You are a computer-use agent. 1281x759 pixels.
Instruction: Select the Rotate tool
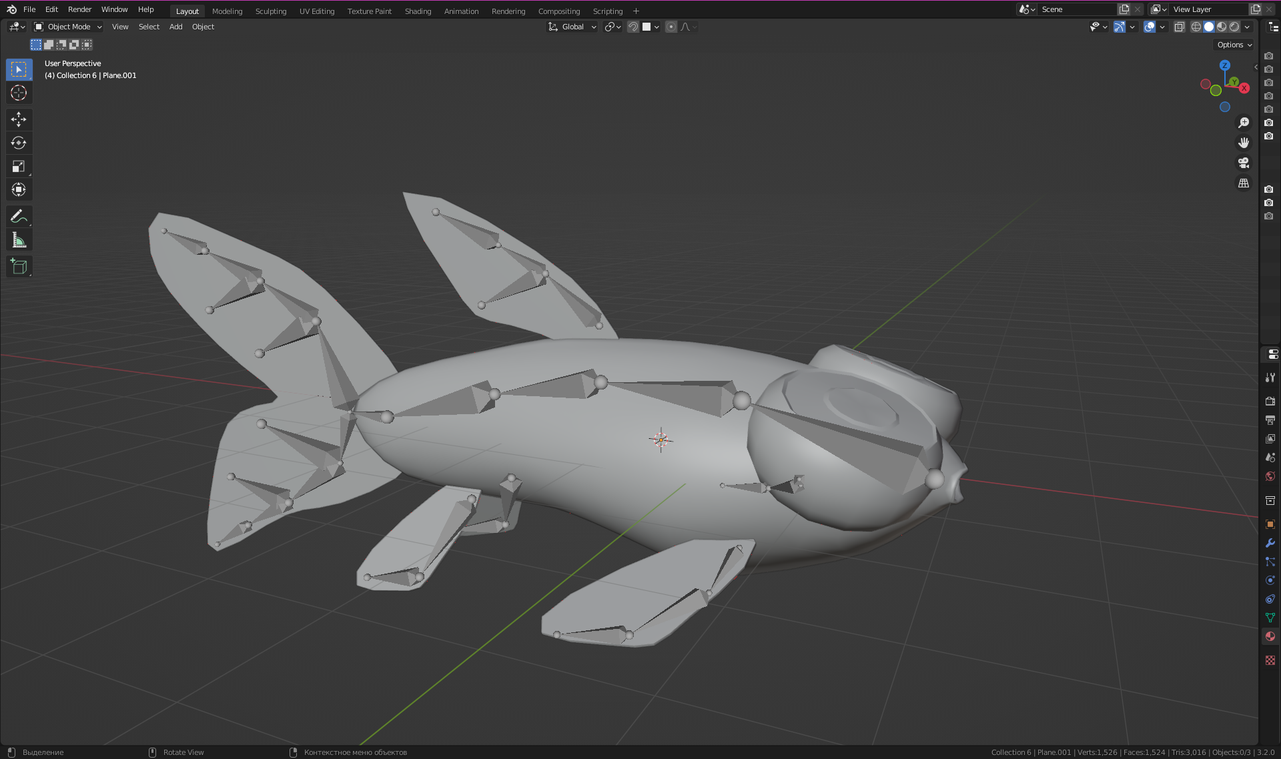tap(19, 143)
